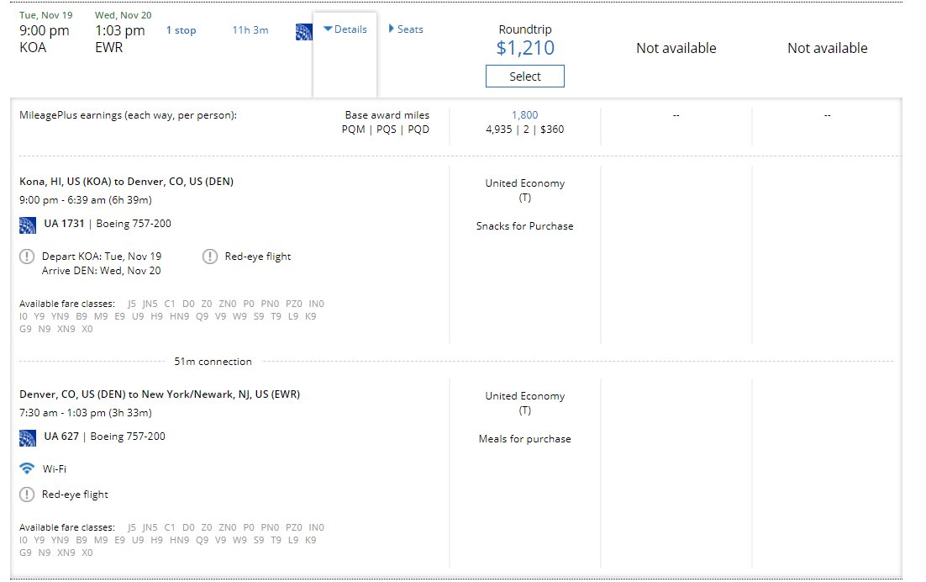Click Available fare classes label under UA 1731
The width and height of the screenshot is (926, 582).
coord(66,304)
